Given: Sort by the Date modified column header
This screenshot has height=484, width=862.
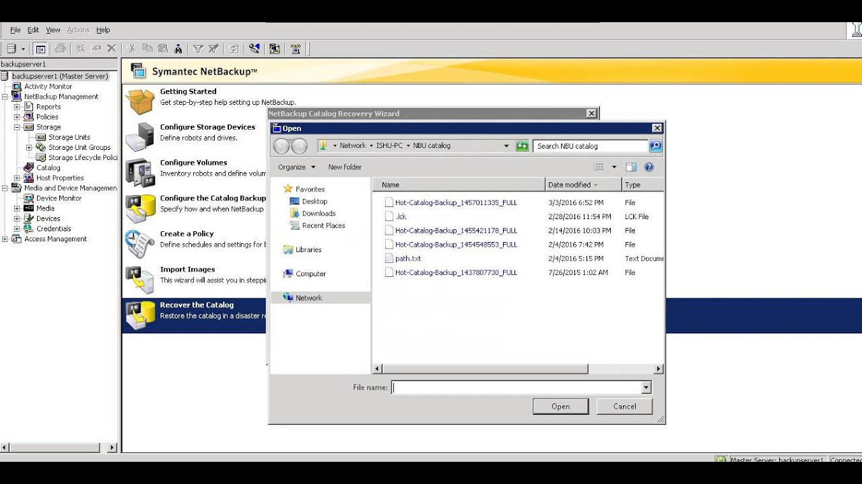Looking at the screenshot, I should (x=583, y=185).
